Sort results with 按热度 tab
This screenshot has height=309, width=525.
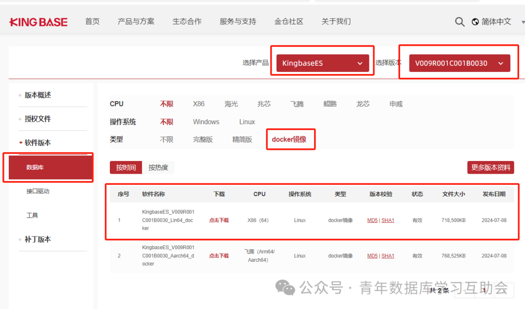pyautogui.click(x=158, y=167)
